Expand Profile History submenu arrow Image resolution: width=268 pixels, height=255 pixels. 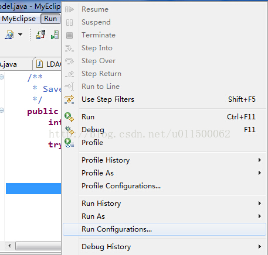pyautogui.click(x=260, y=160)
